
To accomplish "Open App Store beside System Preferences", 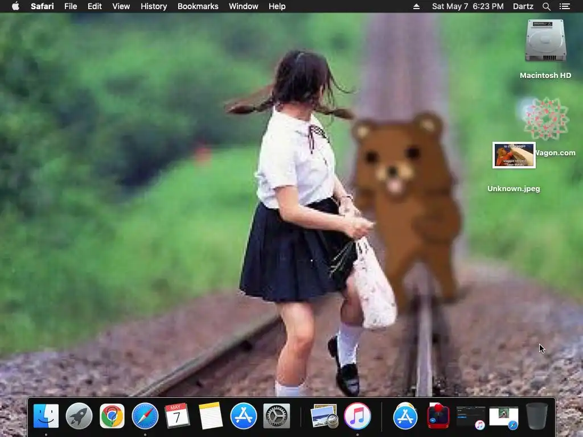I will (244, 416).
